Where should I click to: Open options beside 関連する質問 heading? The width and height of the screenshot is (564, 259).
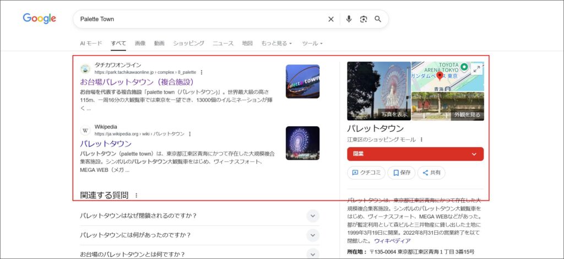(x=136, y=195)
